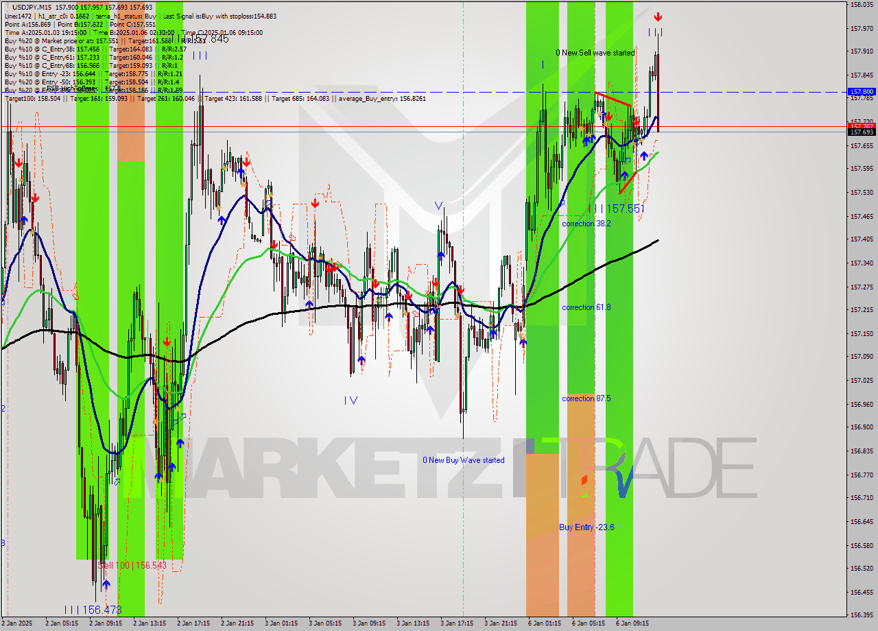The image size is (878, 631).
Task: Click the 'Sell 100 | 156.543' label
Action: tap(132, 565)
